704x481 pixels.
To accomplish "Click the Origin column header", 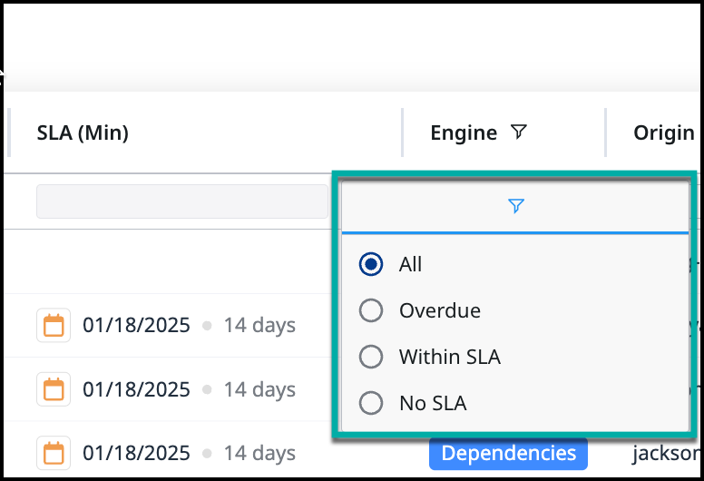I will pyautogui.click(x=664, y=133).
